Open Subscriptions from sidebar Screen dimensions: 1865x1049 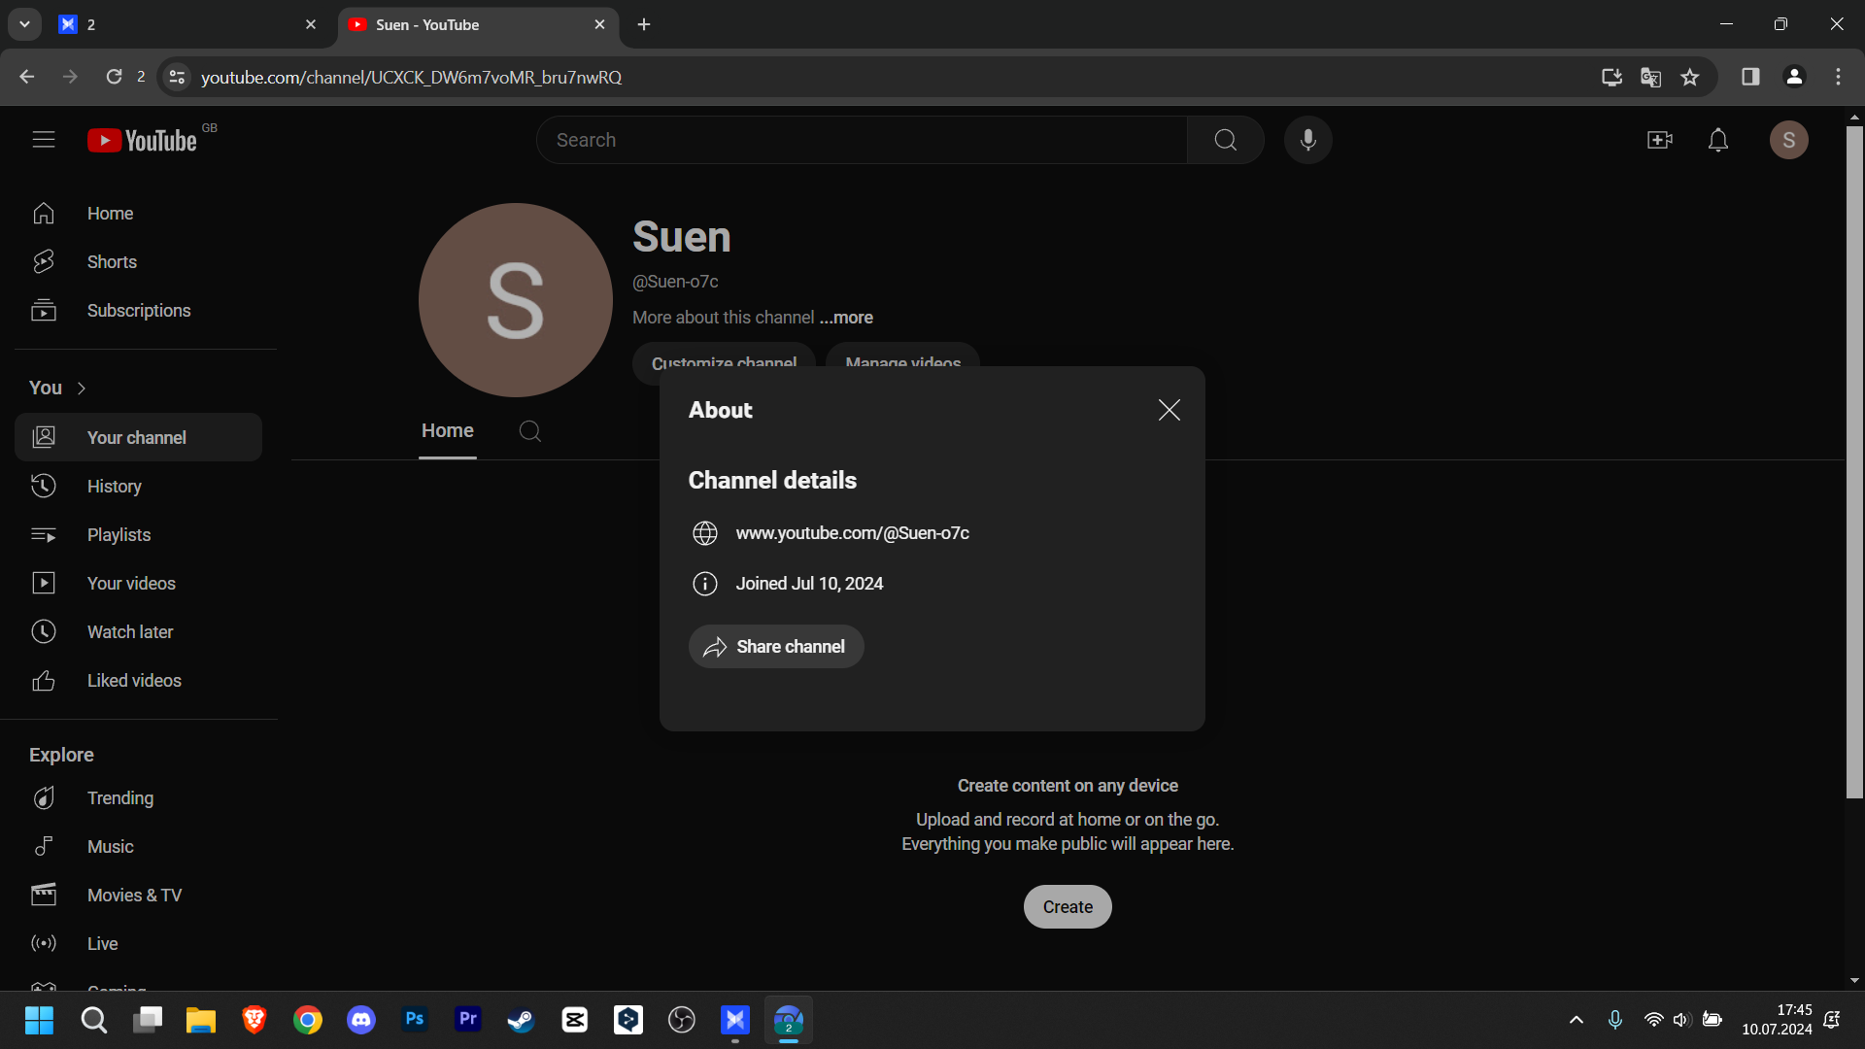(138, 311)
